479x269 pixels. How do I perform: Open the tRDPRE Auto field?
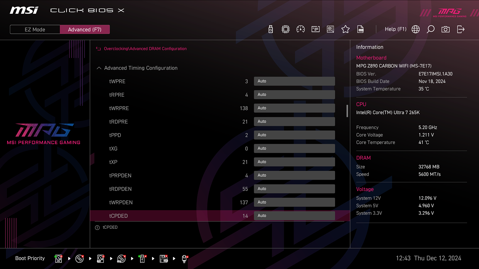[x=294, y=122]
